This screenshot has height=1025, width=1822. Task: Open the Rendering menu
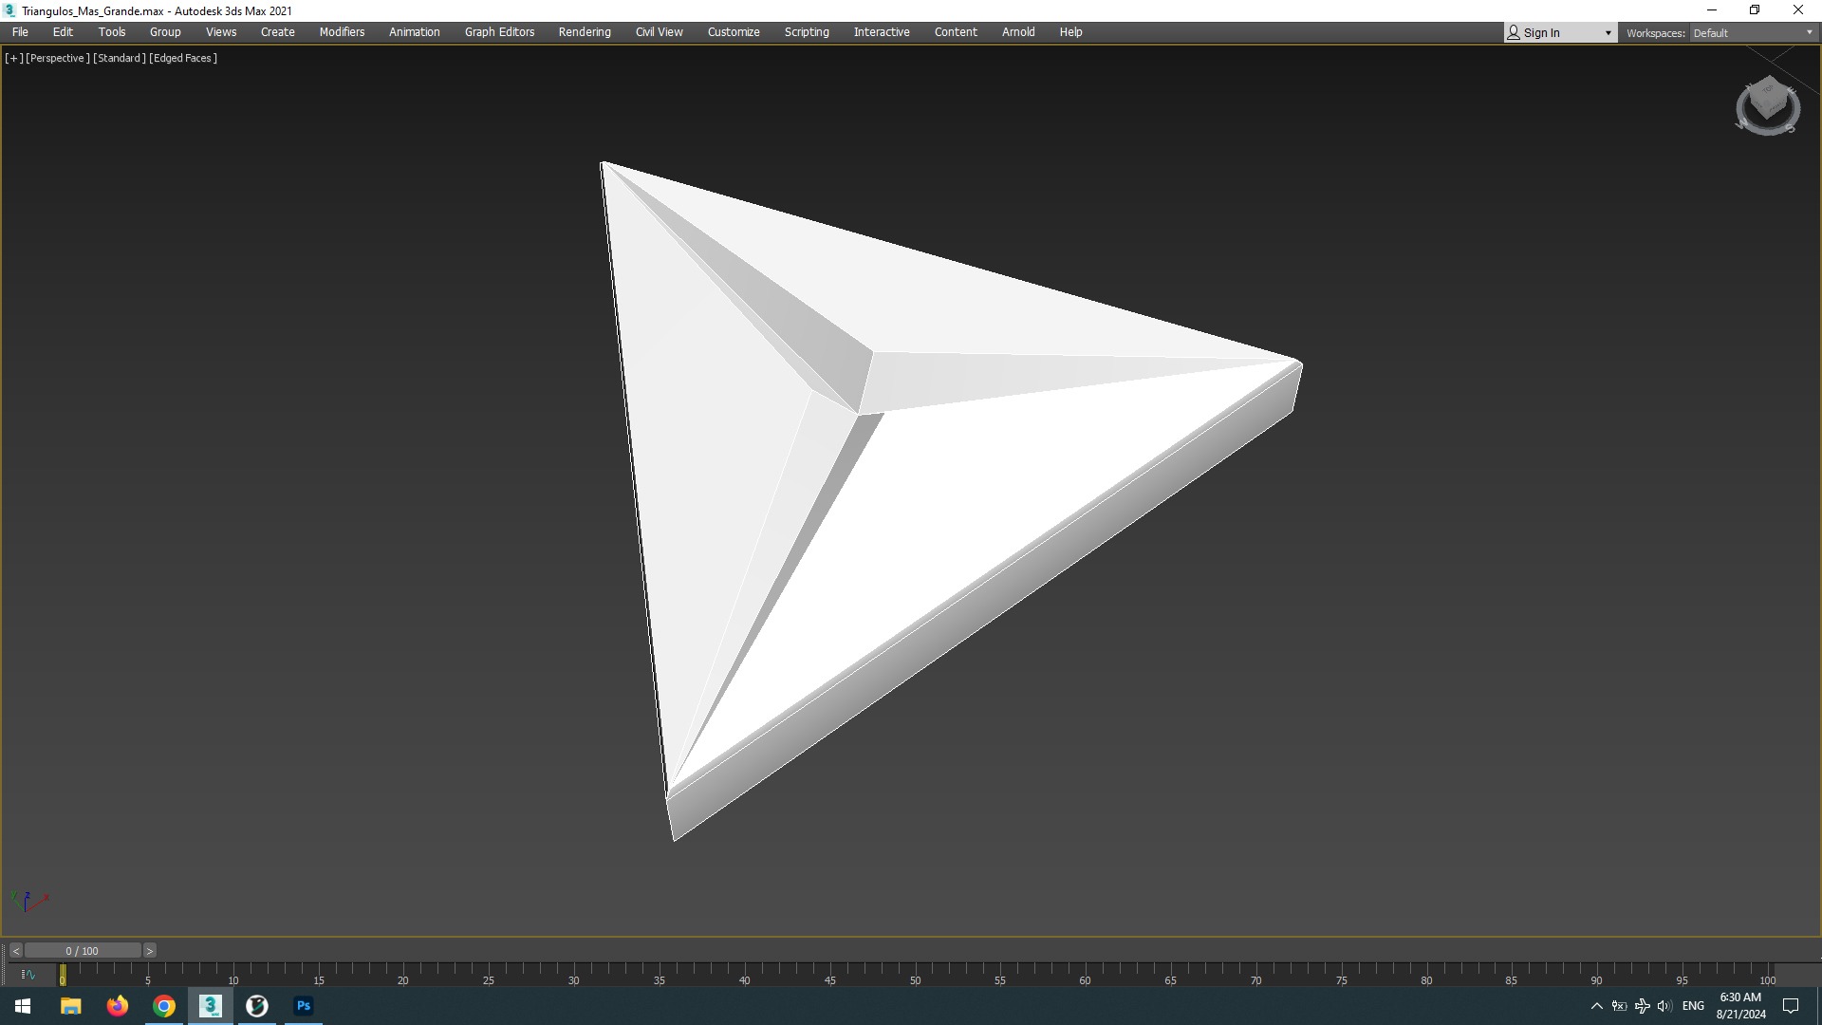[x=585, y=32]
